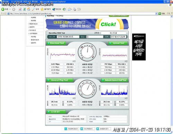Click the grey Forward arrow button
Screen dimensions: 173x134
pyautogui.click(x=13, y=9)
